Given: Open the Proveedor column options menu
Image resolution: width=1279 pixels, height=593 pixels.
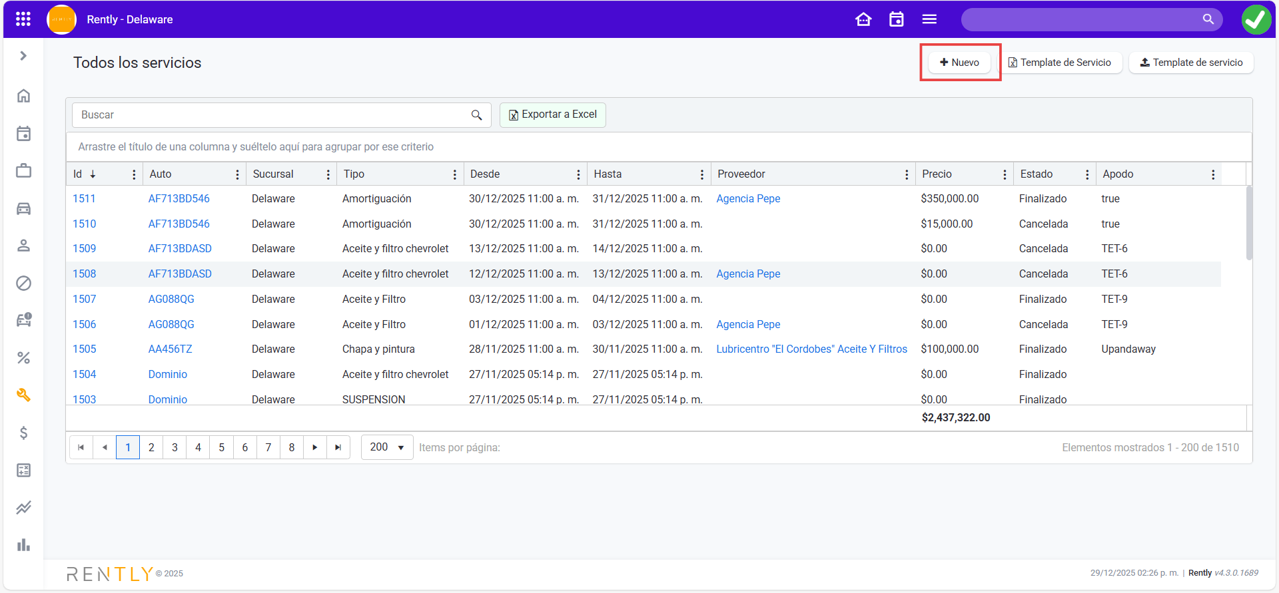Looking at the screenshot, I should click(x=907, y=174).
